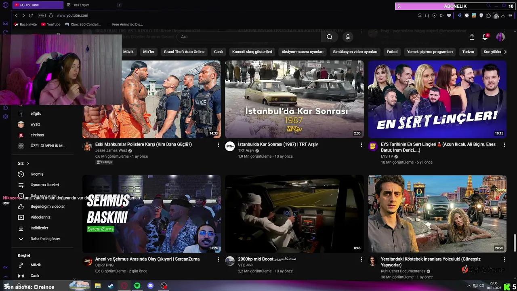Image resolution: width=517 pixels, height=291 pixels.
Task: Open the easy setup sliders icon
Action: 511,15
